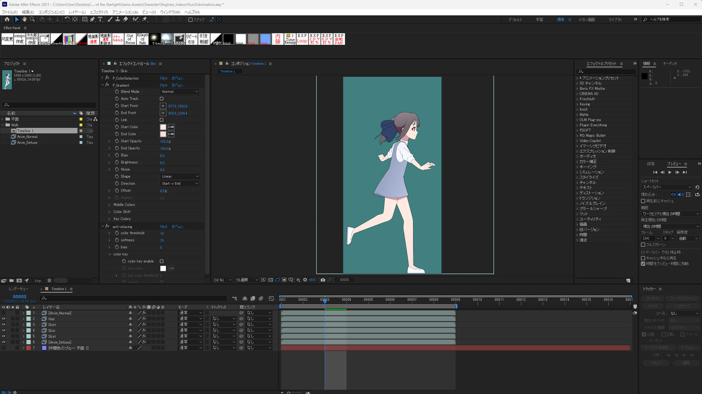This screenshot has width=702, height=394.
Task: Open the Hair layer blending mode dropdown
Action: tap(191, 319)
